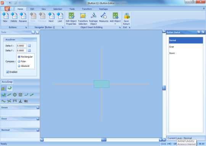
Task: Select the tangent snap arc icon
Action: (15, 101)
